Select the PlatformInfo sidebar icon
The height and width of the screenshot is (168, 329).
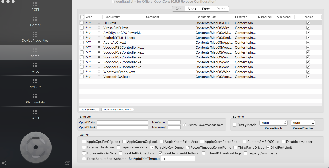[35, 96]
